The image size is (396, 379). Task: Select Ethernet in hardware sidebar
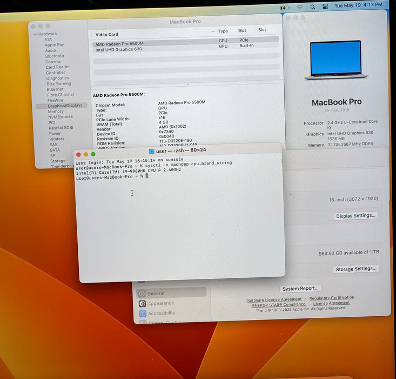point(55,89)
